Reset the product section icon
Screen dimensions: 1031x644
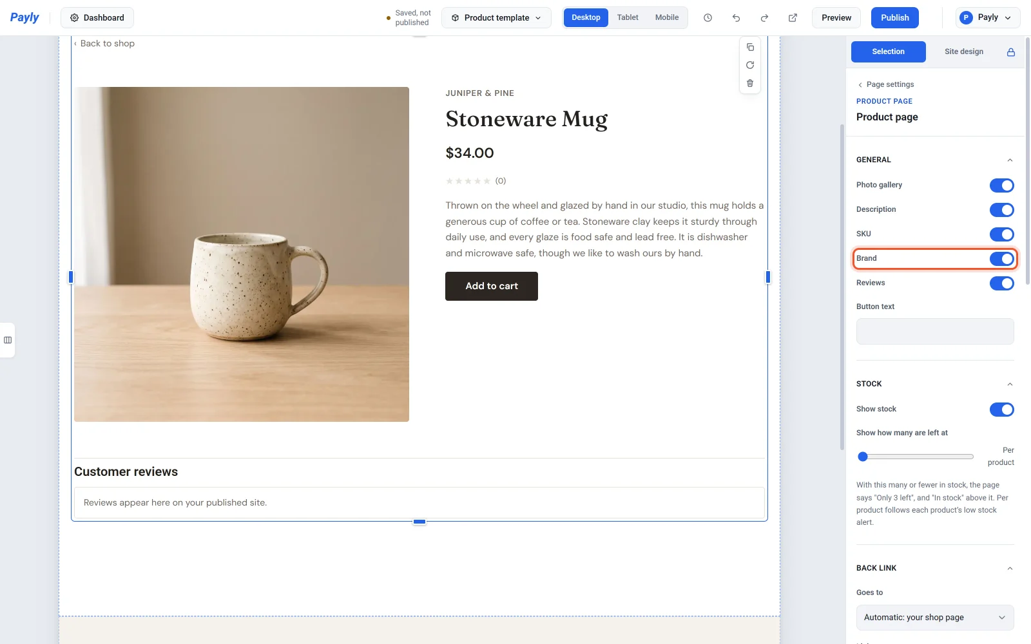point(750,65)
